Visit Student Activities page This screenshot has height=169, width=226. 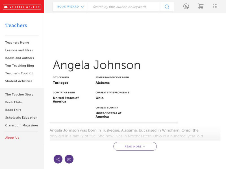[x=19, y=81]
